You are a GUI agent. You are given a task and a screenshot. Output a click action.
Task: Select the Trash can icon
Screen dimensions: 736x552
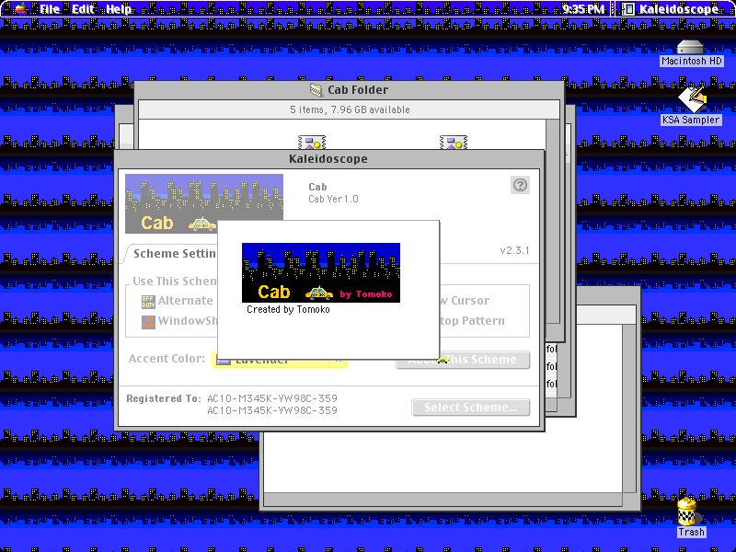click(x=688, y=512)
